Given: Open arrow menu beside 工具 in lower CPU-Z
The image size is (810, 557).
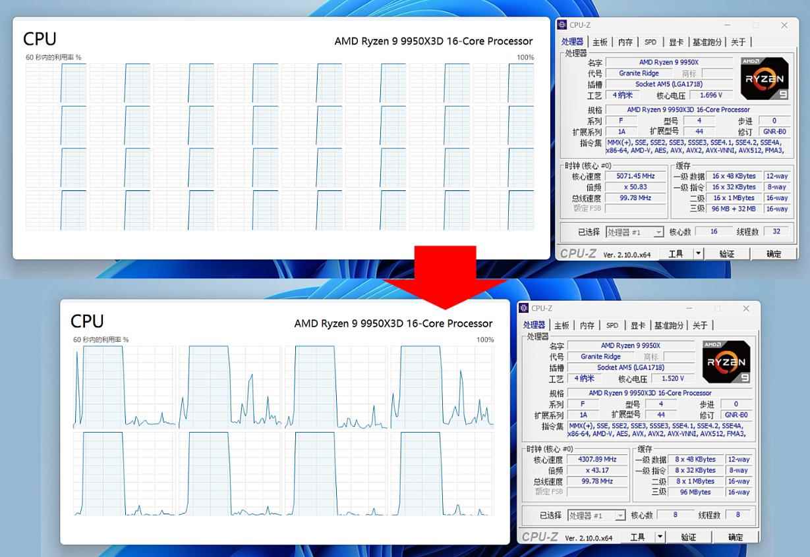Looking at the screenshot, I should tap(660, 537).
